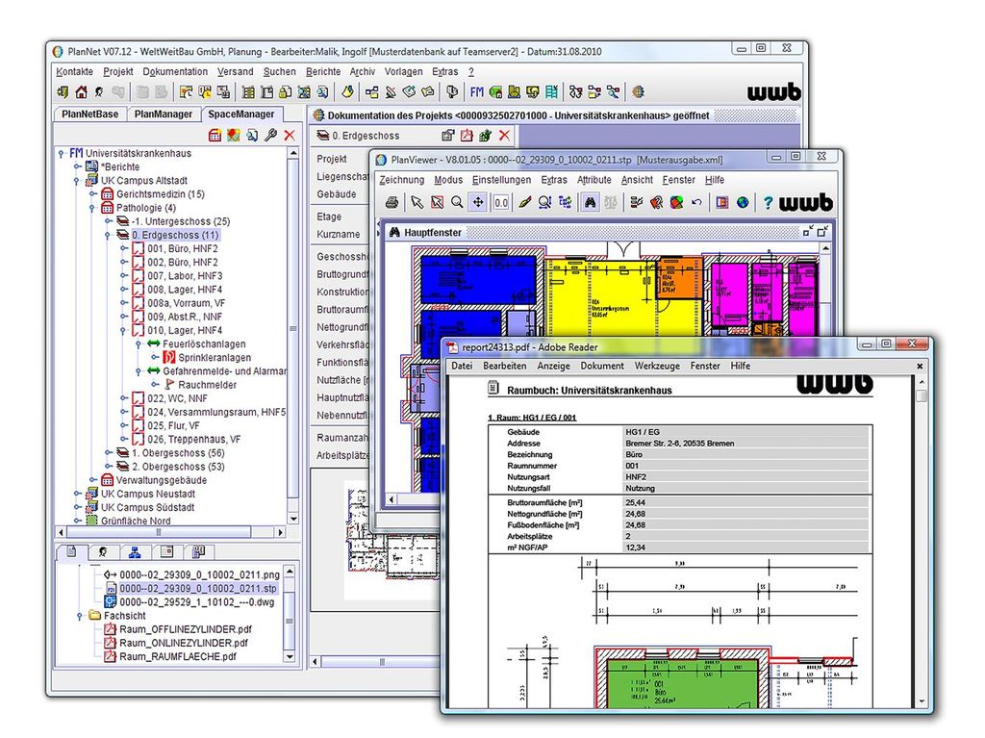The image size is (985, 738).
Task: Click the colored layers icon in PlanViewer toolbar
Action: 676,202
